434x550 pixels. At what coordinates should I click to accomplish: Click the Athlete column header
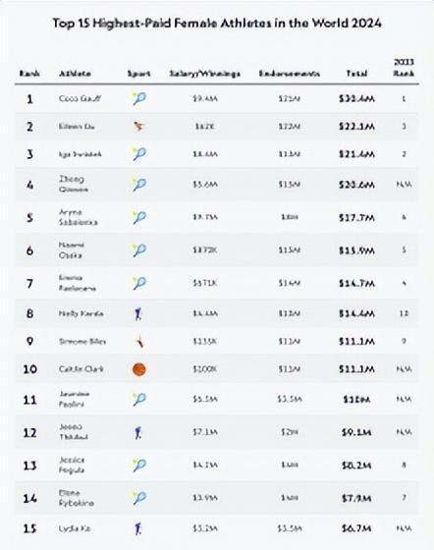[75, 74]
